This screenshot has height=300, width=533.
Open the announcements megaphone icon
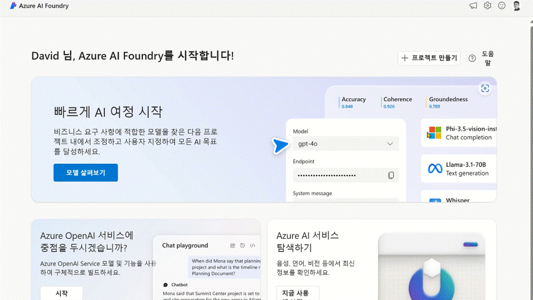click(473, 6)
